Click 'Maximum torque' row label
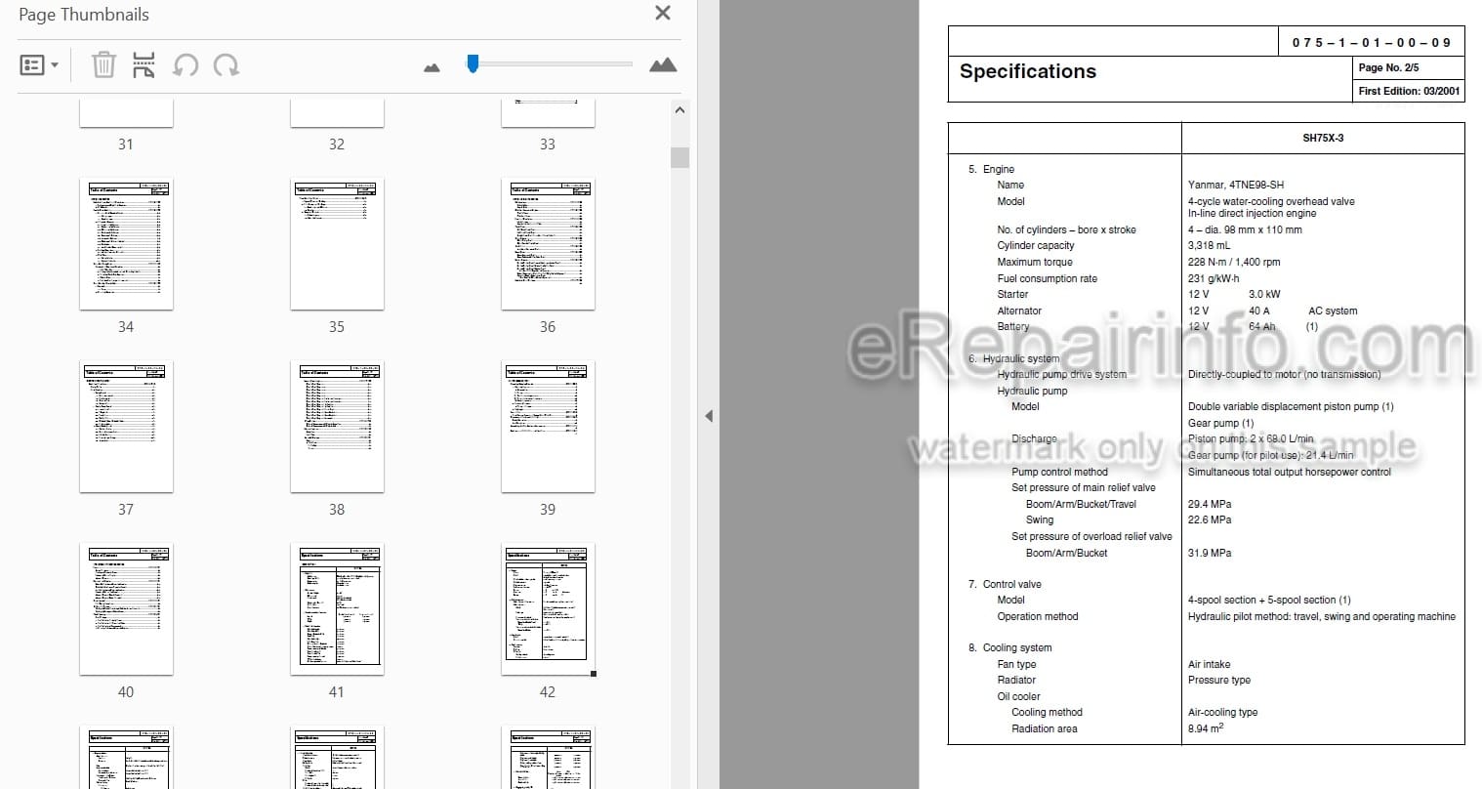The image size is (1482, 789). (1035, 262)
